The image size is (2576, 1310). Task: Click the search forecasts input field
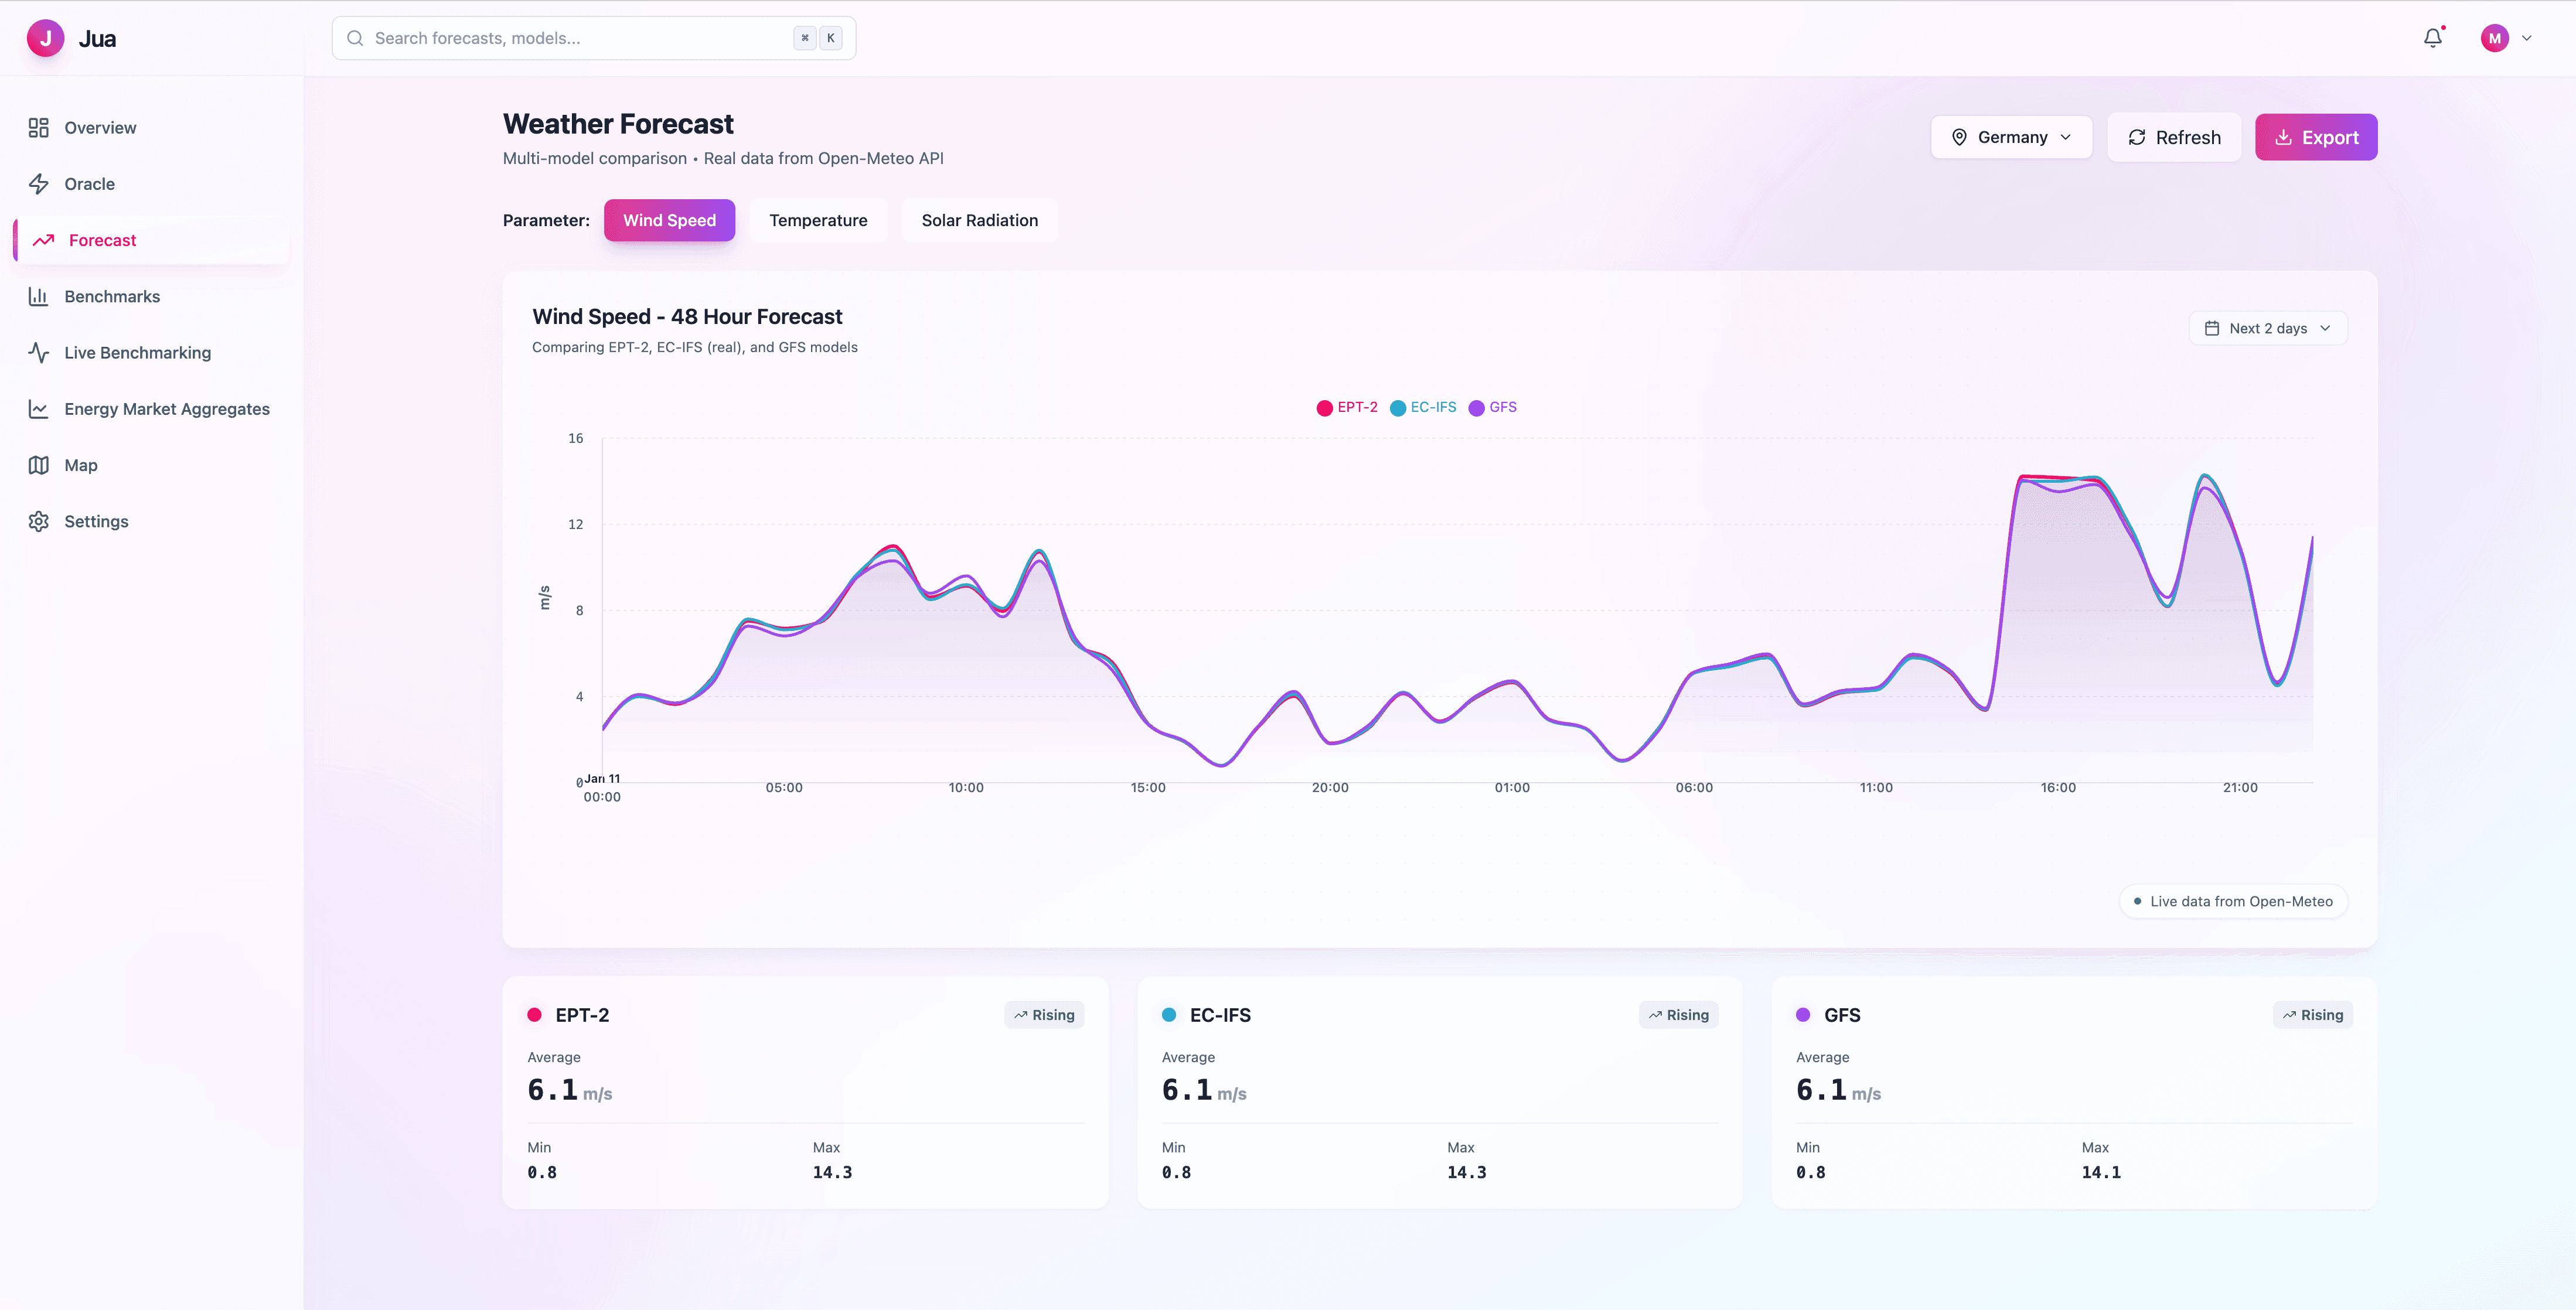tap(580, 38)
